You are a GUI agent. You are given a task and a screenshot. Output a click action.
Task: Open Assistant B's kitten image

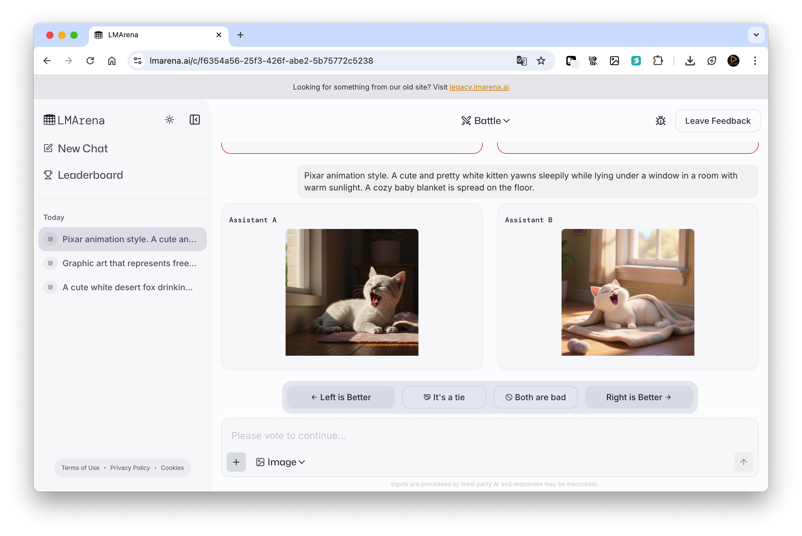(628, 292)
